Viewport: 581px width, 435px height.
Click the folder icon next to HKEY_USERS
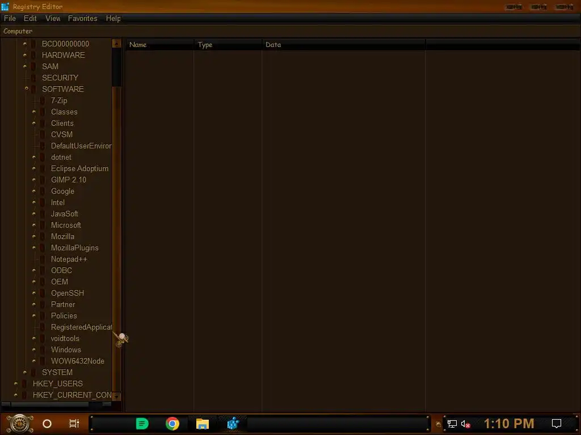[24, 383]
